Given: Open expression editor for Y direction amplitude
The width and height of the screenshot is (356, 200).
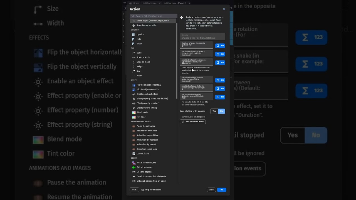Looking at the screenshot, I should point(220,62).
